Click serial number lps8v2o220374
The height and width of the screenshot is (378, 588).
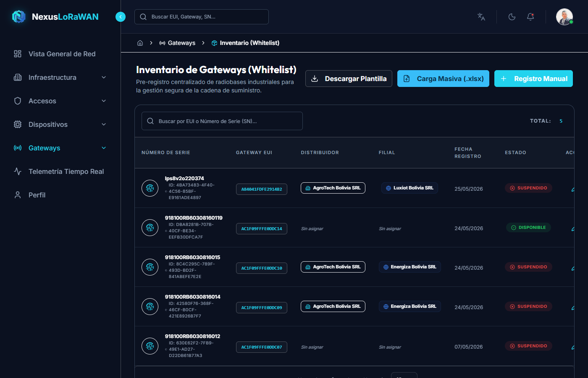[x=184, y=178]
